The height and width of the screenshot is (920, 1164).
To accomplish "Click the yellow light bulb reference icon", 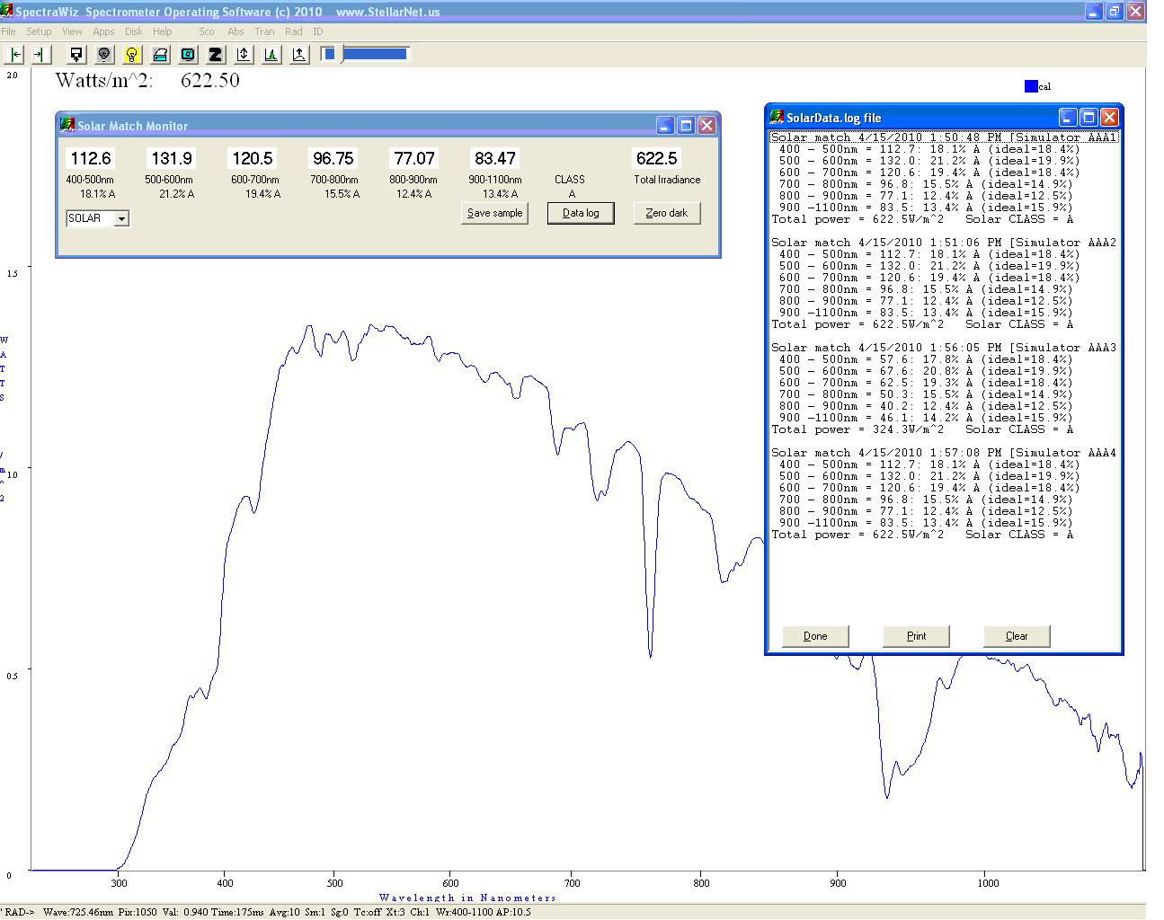I will tap(132, 55).
